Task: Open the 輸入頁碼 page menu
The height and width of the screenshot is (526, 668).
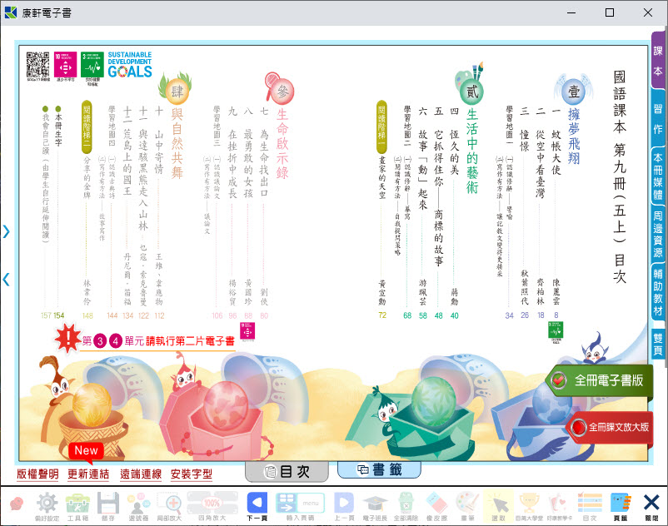Action: click(298, 504)
